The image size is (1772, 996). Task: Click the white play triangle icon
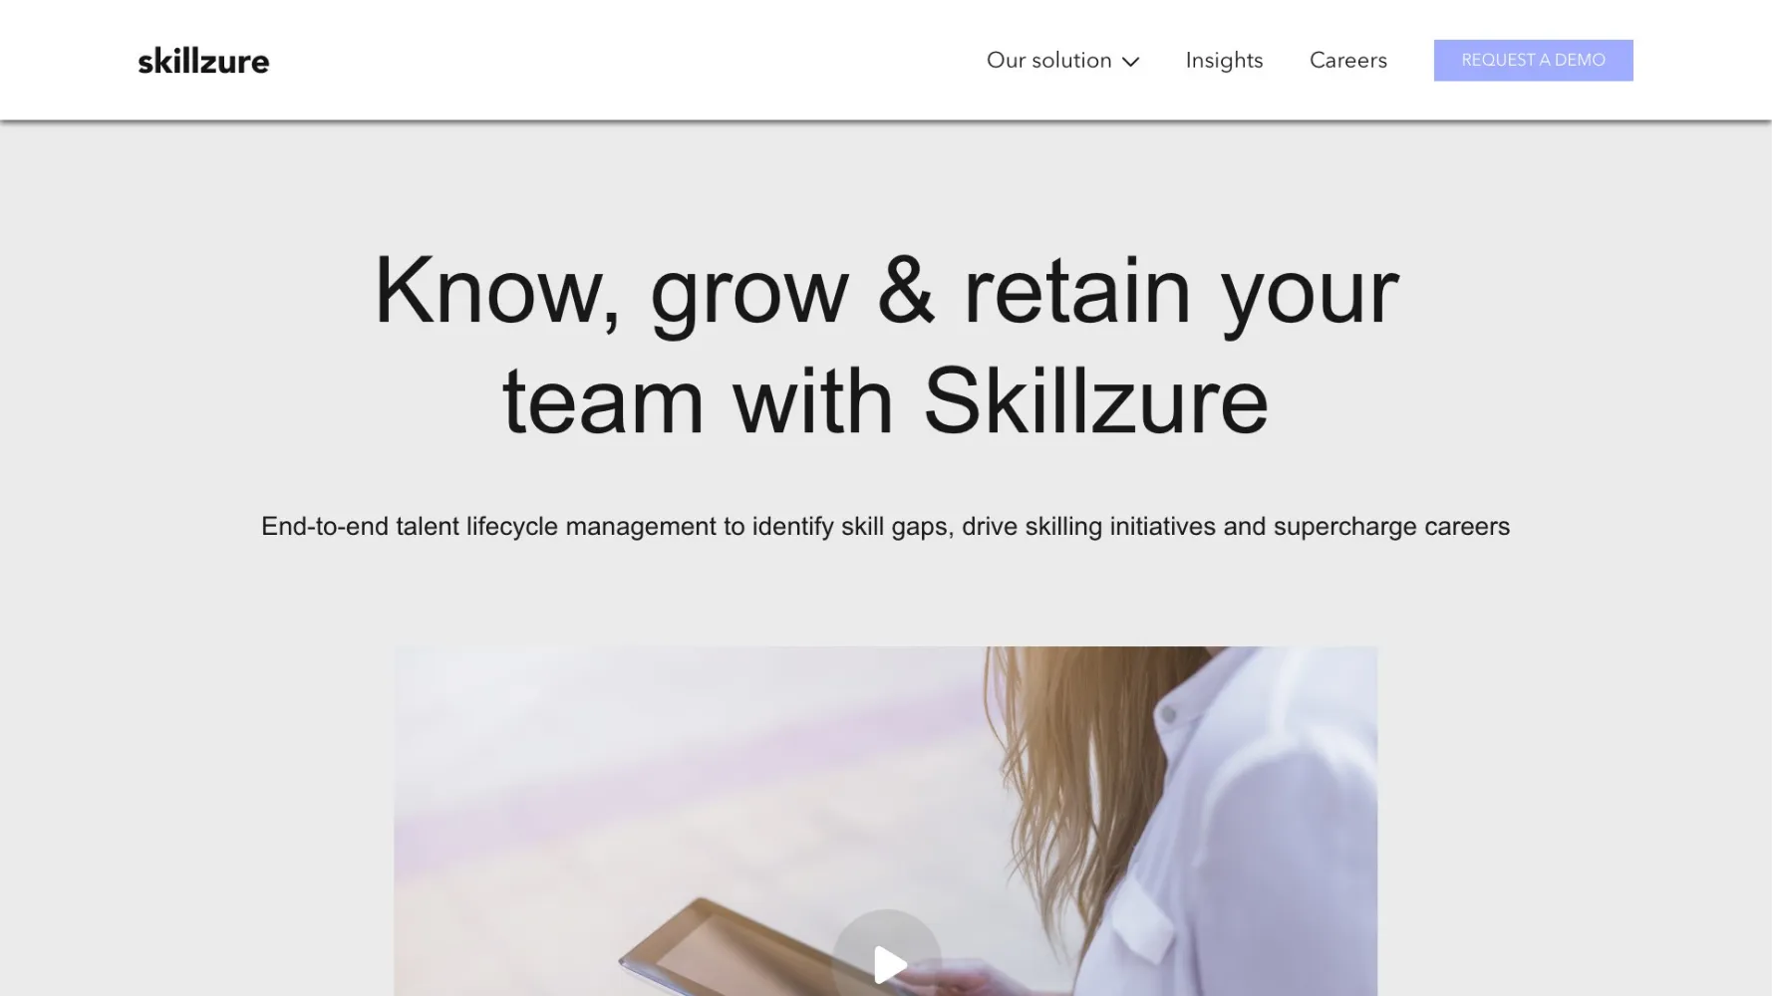890,964
